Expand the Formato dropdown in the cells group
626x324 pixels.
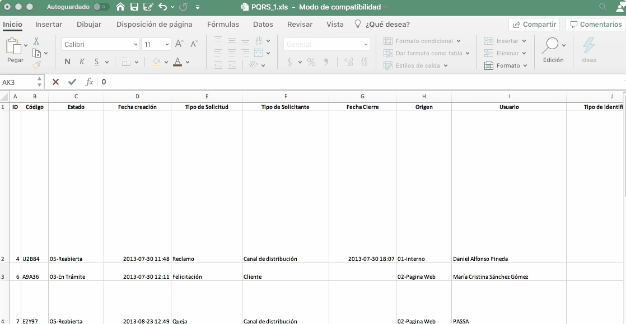click(506, 65)
